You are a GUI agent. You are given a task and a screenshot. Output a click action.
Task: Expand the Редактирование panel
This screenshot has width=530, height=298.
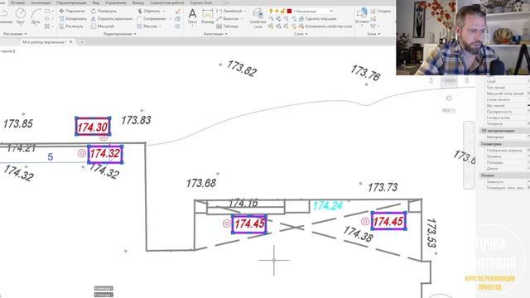click(119, 34)
